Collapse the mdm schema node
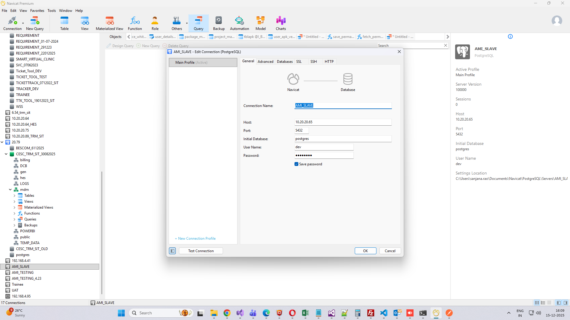Image resolution: width=570 pixels, height=320 pixels. point(10,190)
